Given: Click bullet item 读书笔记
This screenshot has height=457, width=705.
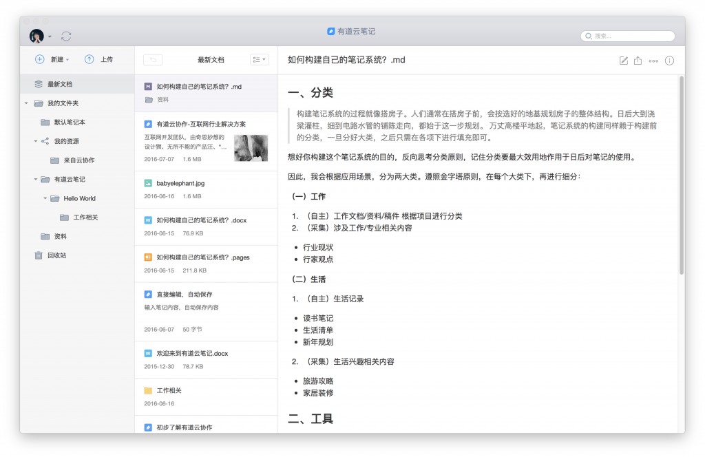Looking at the screenshot, I should pyautogui.click(x=318, y=318).
